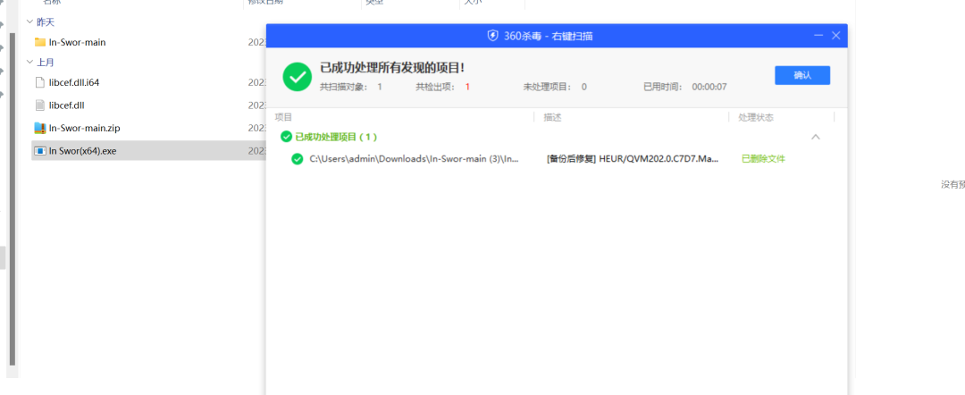Viewport: 965px width, 395px height.
Task: Click the In-Swor-main folder icon
Action: pyautogui.click(x=40, y=43)
